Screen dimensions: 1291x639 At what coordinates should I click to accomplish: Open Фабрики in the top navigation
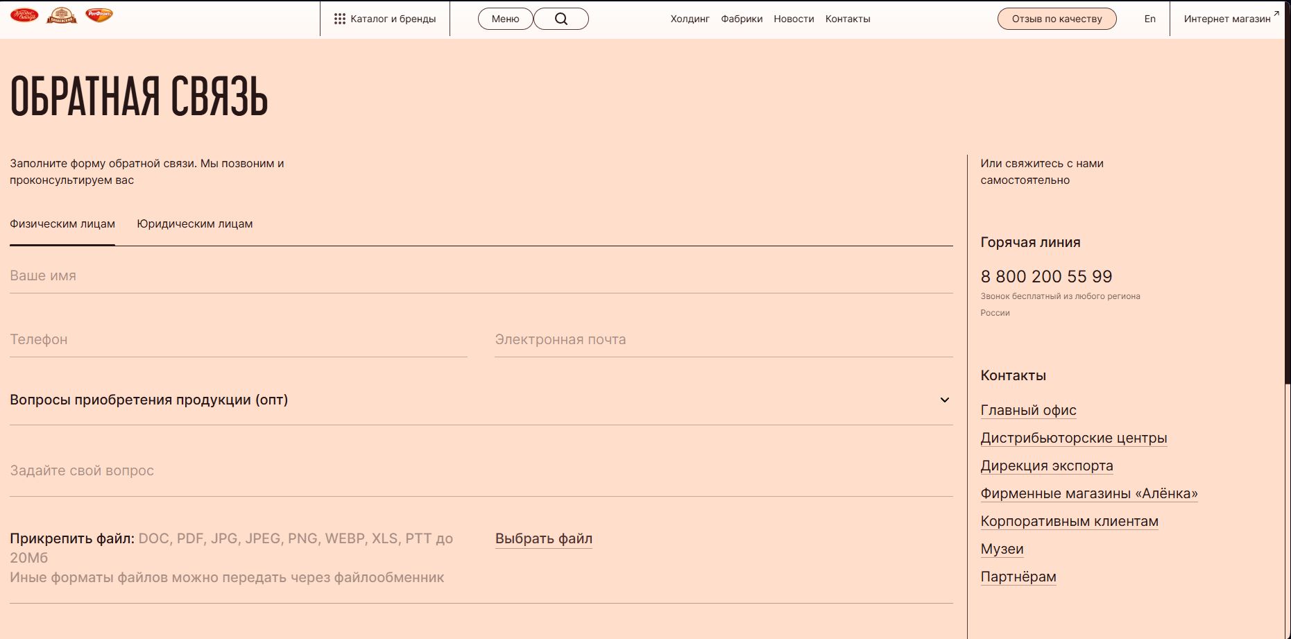[x=742, y=19]
